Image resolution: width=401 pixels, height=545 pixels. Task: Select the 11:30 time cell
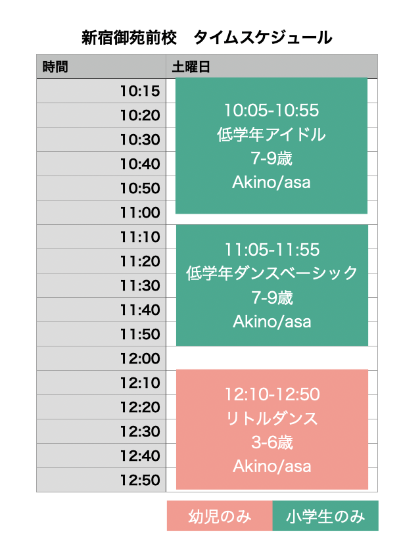pos(101,286)
